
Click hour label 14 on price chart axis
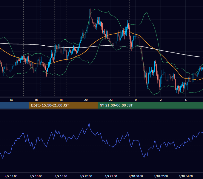[11, 100]
